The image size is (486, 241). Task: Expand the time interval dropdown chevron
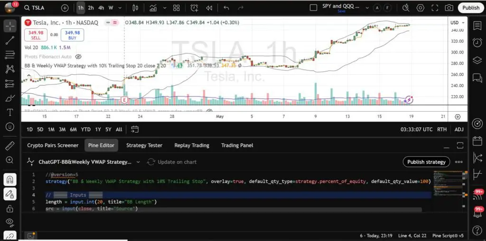click(120, 8)
